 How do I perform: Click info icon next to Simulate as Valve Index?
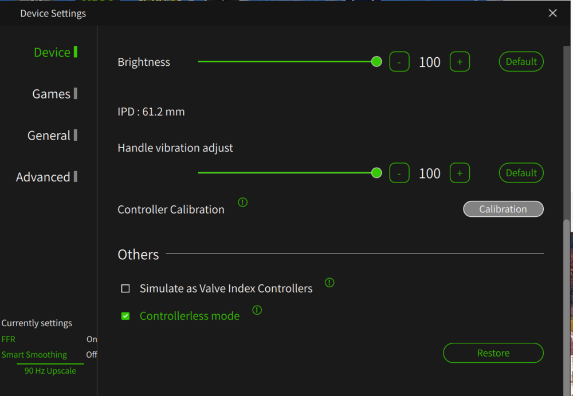click(x=329, y=282)
